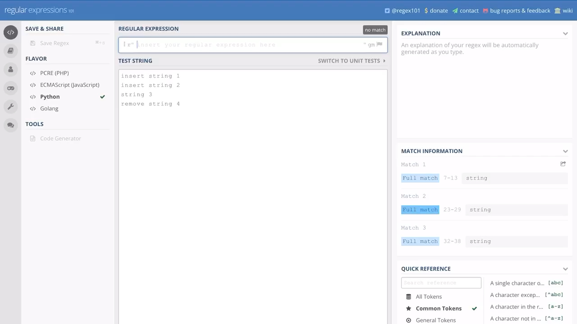Click the 23-29 match range text
The image size is (577, 324).
tap(452, 210)
